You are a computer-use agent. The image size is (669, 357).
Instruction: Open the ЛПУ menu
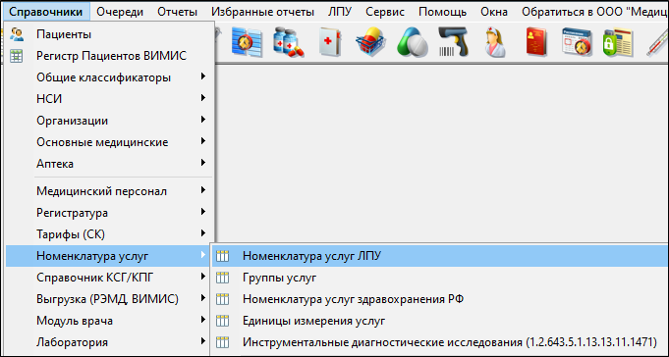(x=340, y=12)
